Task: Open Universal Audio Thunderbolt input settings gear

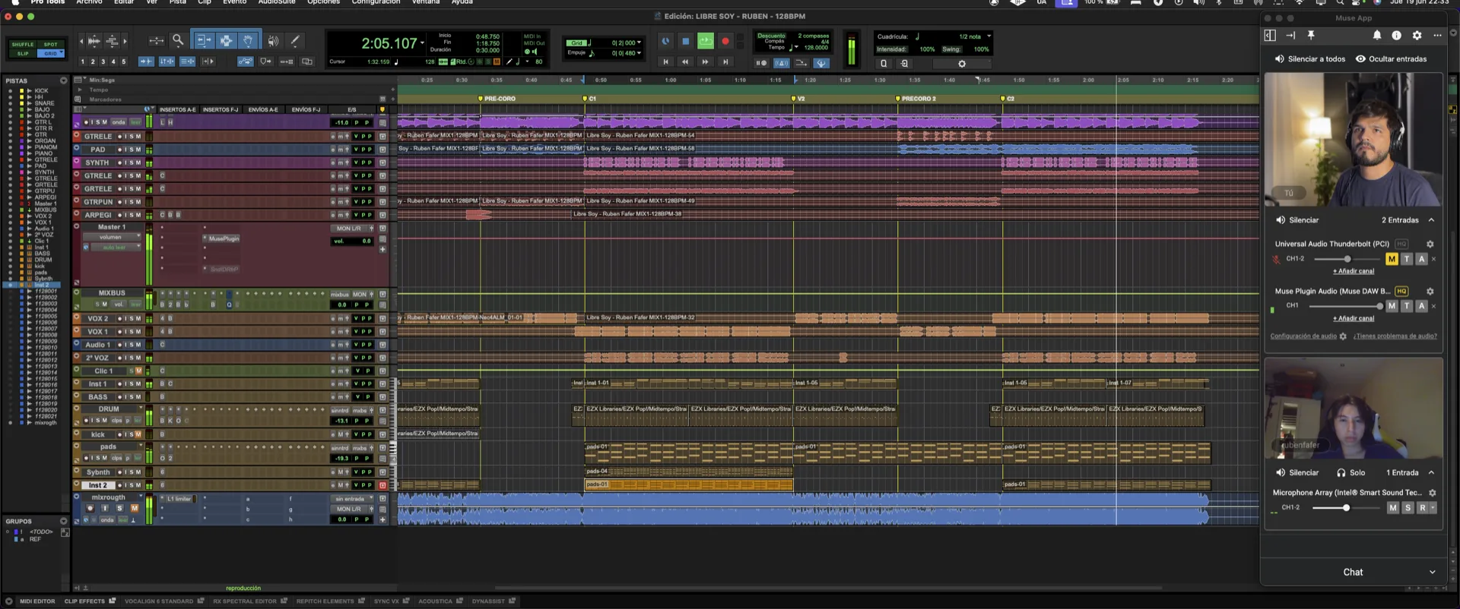Action: (x=1430, y=244)
